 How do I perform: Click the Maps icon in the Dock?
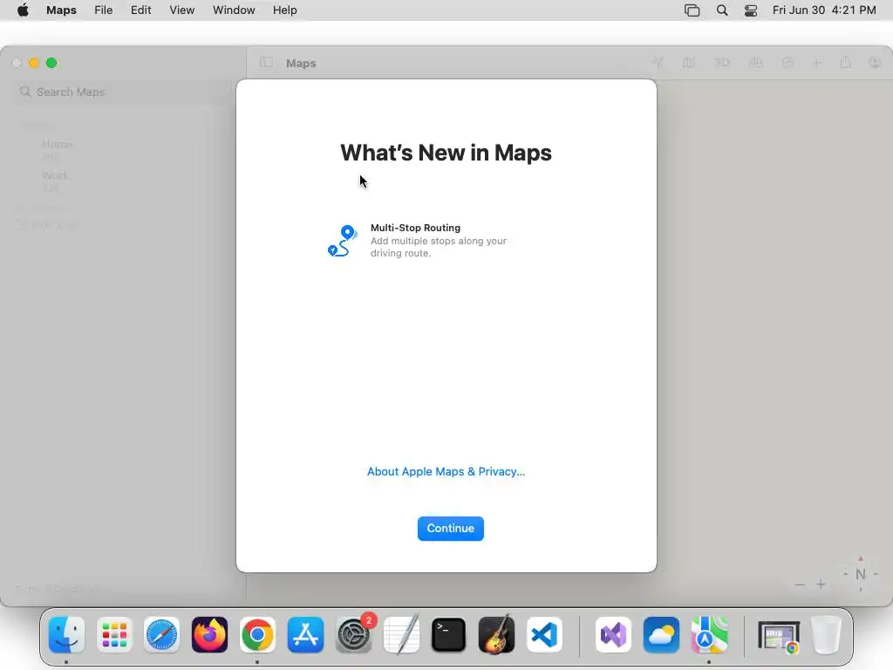pos(709,635)
